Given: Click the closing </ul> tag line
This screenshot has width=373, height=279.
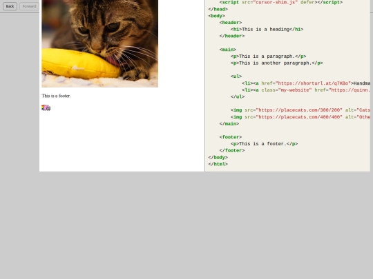Looking at the screenshot, I should (x=238, y=97).
